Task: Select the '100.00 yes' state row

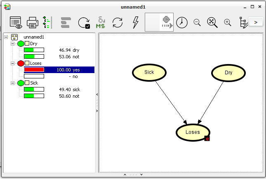Action: click(59, 70)
